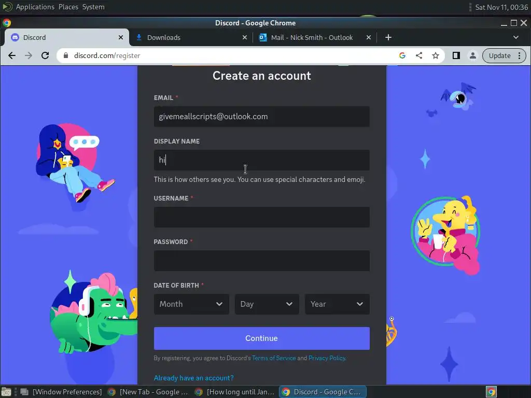Open the Chrome profile avatar menu
This screenshot has height=398, width=531.
(x=473, y=55)
